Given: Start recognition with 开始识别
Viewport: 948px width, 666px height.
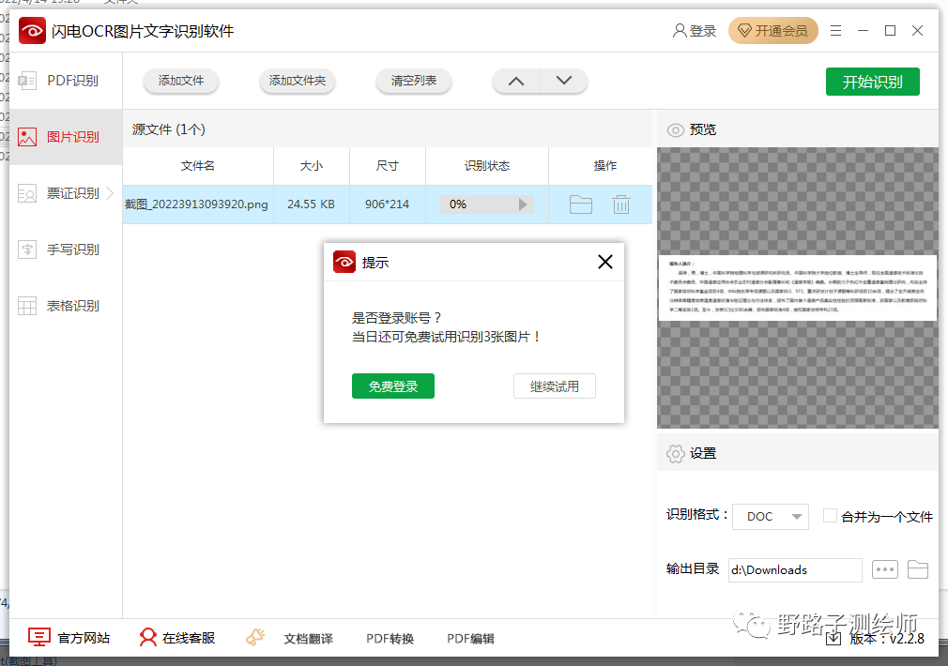Looking at the screenshot, I should pos(872,82).
